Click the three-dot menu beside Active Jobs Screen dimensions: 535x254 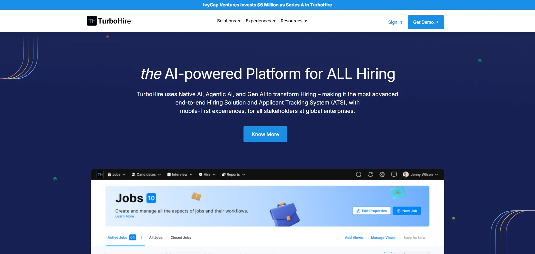tap(141, 238)
